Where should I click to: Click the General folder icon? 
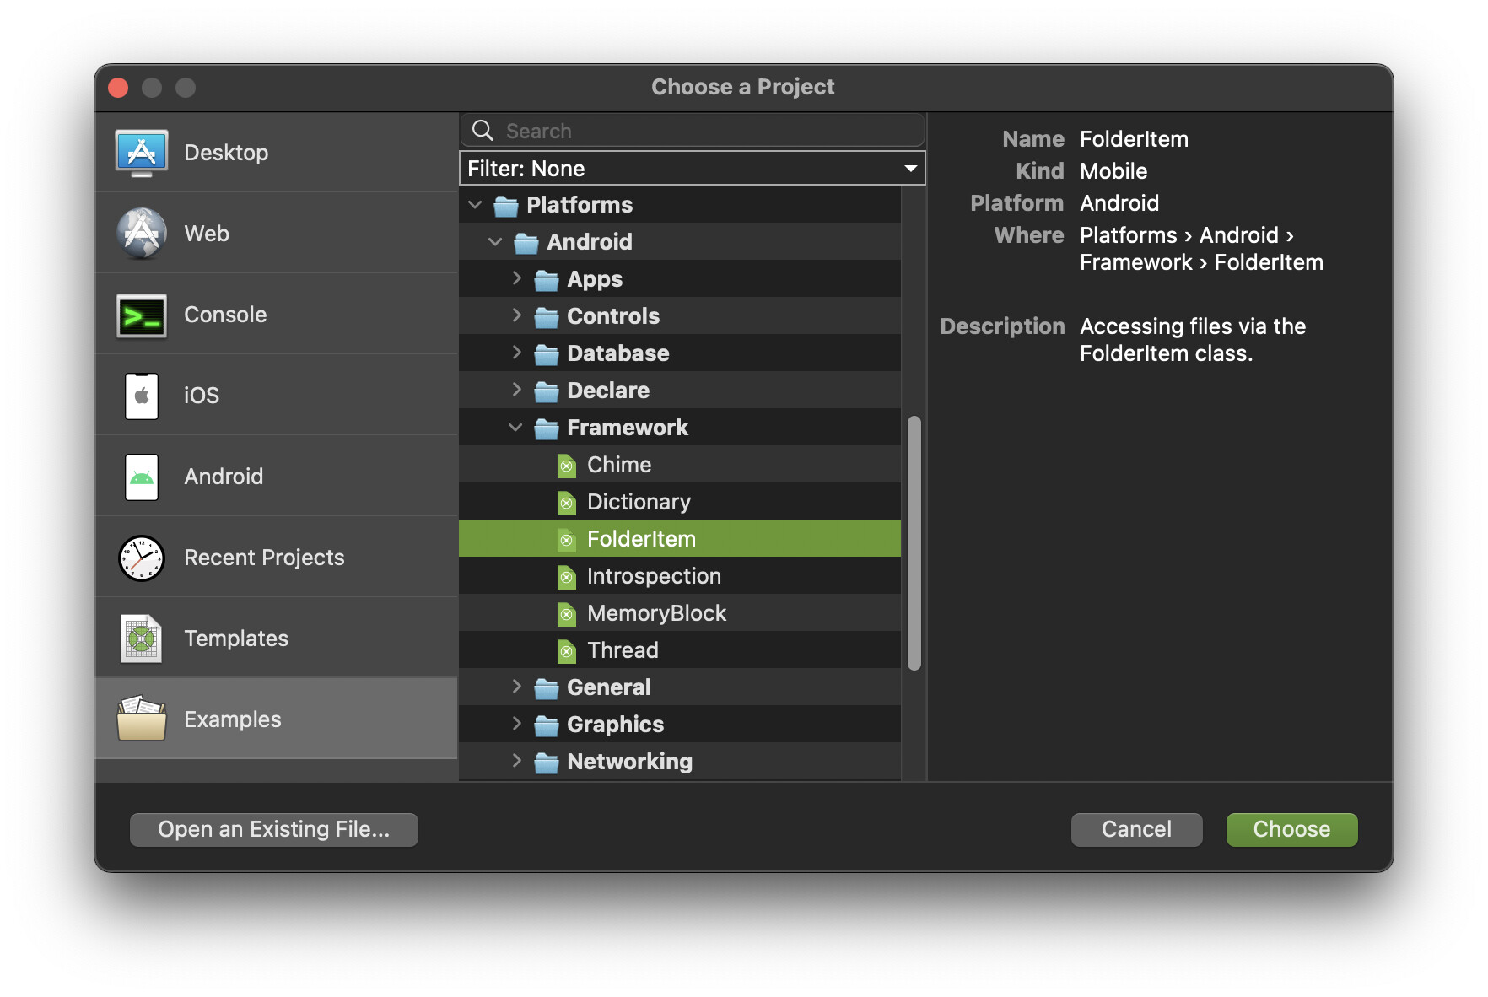547,688
